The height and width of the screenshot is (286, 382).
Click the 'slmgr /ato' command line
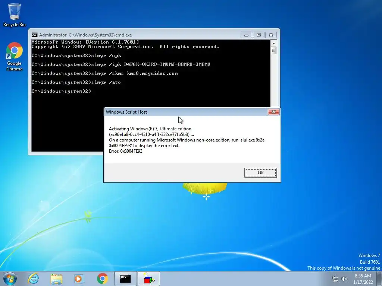[x=76, y=82]
